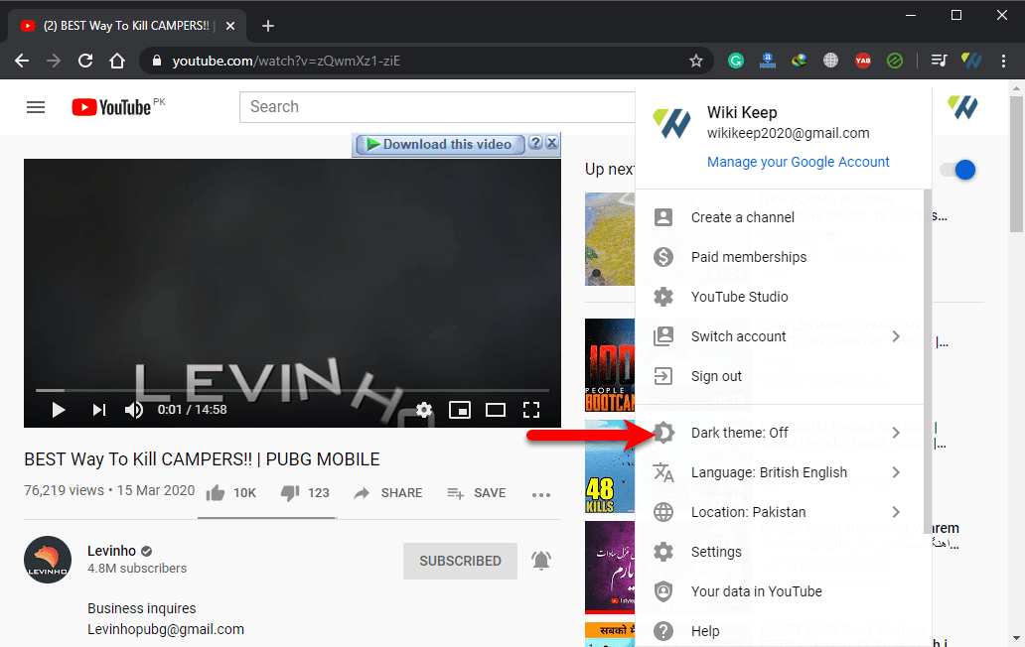This screenshot has height=647, width=1025.
Task: Bookmark this page with the star icon
Action: click(x=696, y=61)
